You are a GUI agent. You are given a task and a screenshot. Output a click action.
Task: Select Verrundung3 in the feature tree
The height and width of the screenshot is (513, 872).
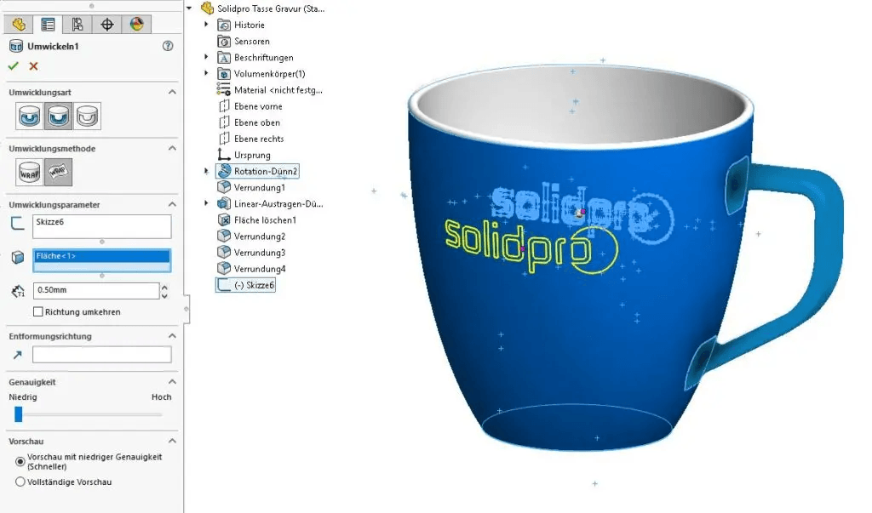tap(260, 253)
